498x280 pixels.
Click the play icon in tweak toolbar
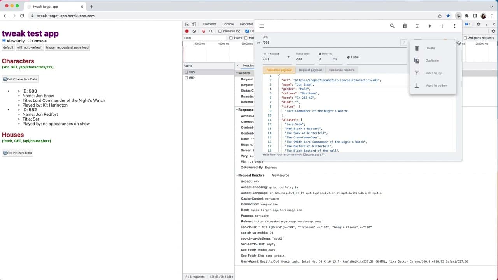click(x=430, y=26)
